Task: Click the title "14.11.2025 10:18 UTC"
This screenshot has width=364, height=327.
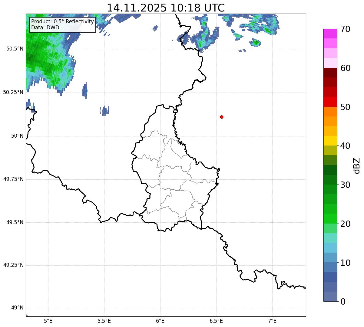Action: point(166,8)
